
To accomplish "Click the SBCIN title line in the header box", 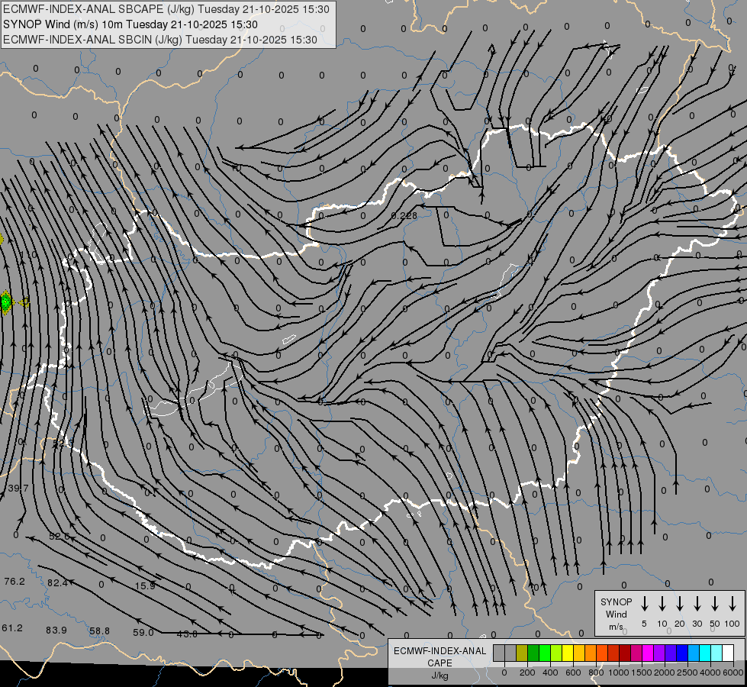I will click(x=160, y=40).
